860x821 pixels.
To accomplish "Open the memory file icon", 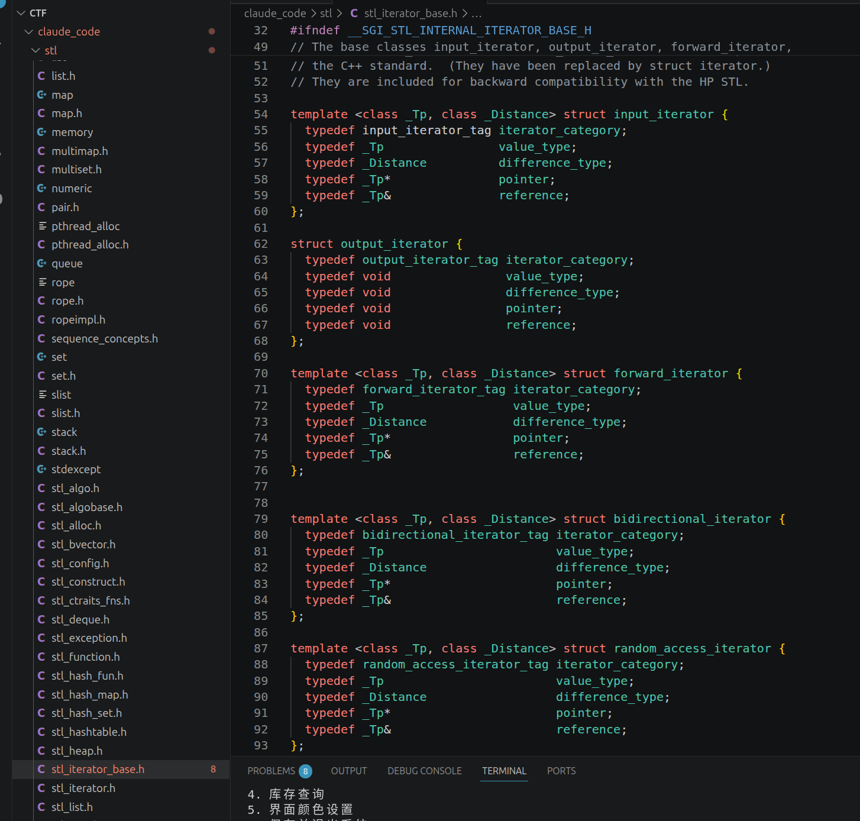I will click(x=41, y=132).
